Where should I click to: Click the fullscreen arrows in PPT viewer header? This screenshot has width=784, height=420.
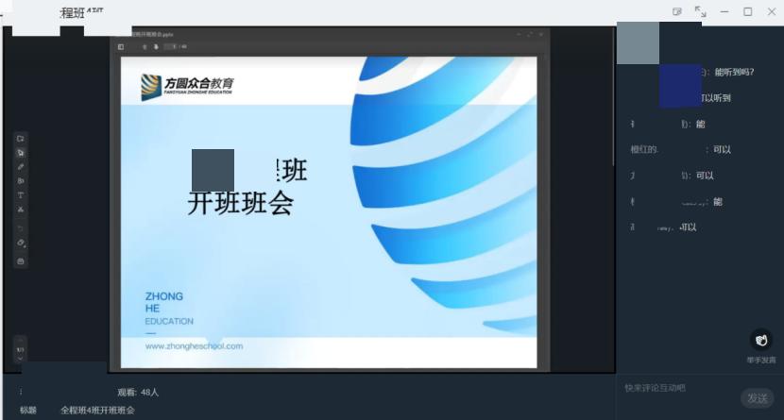pyautogui.click(x=530, y=35)
